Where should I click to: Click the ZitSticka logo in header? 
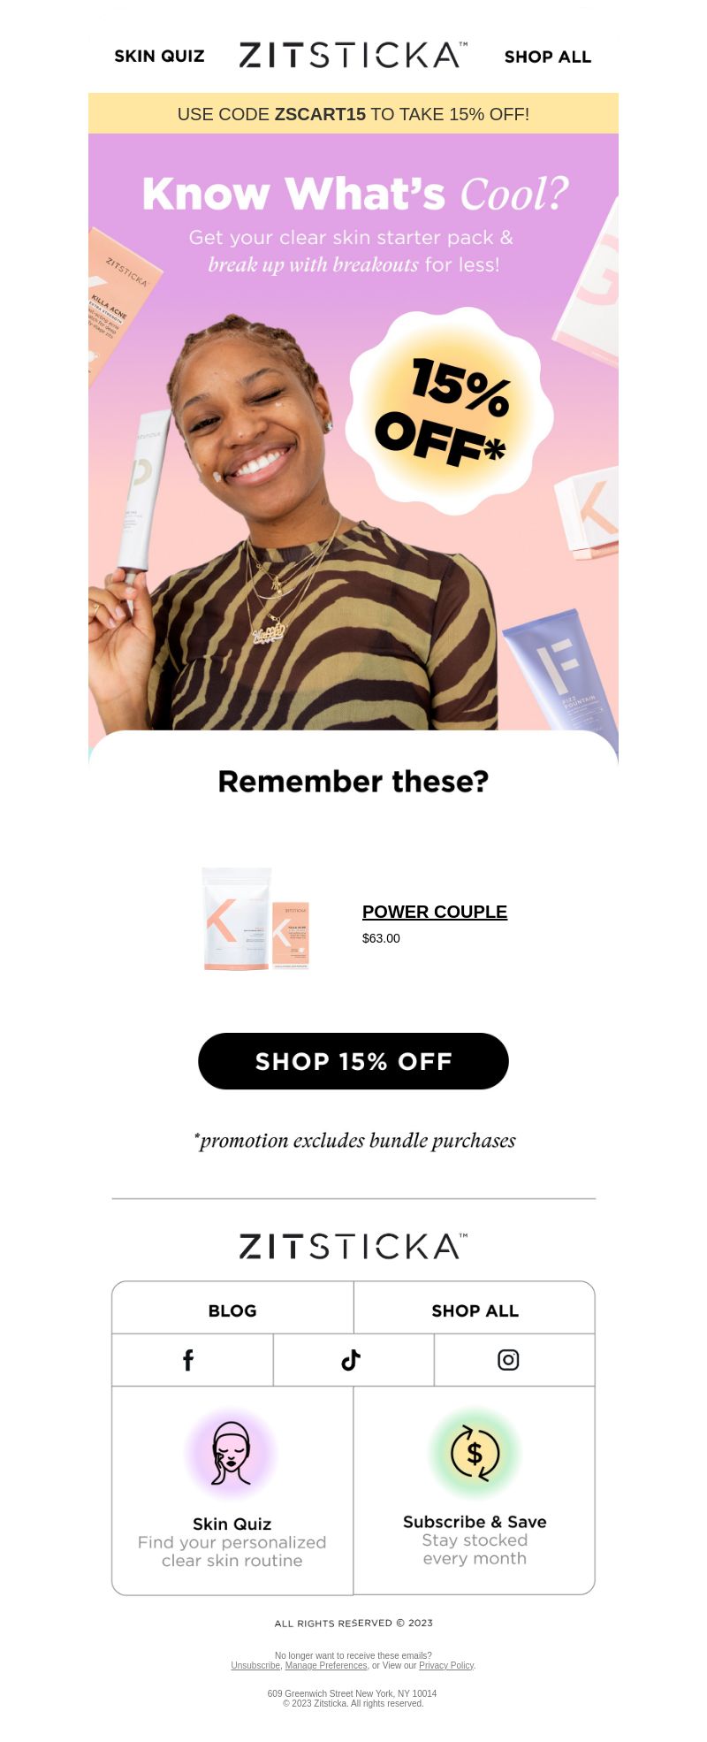(353, 55)
